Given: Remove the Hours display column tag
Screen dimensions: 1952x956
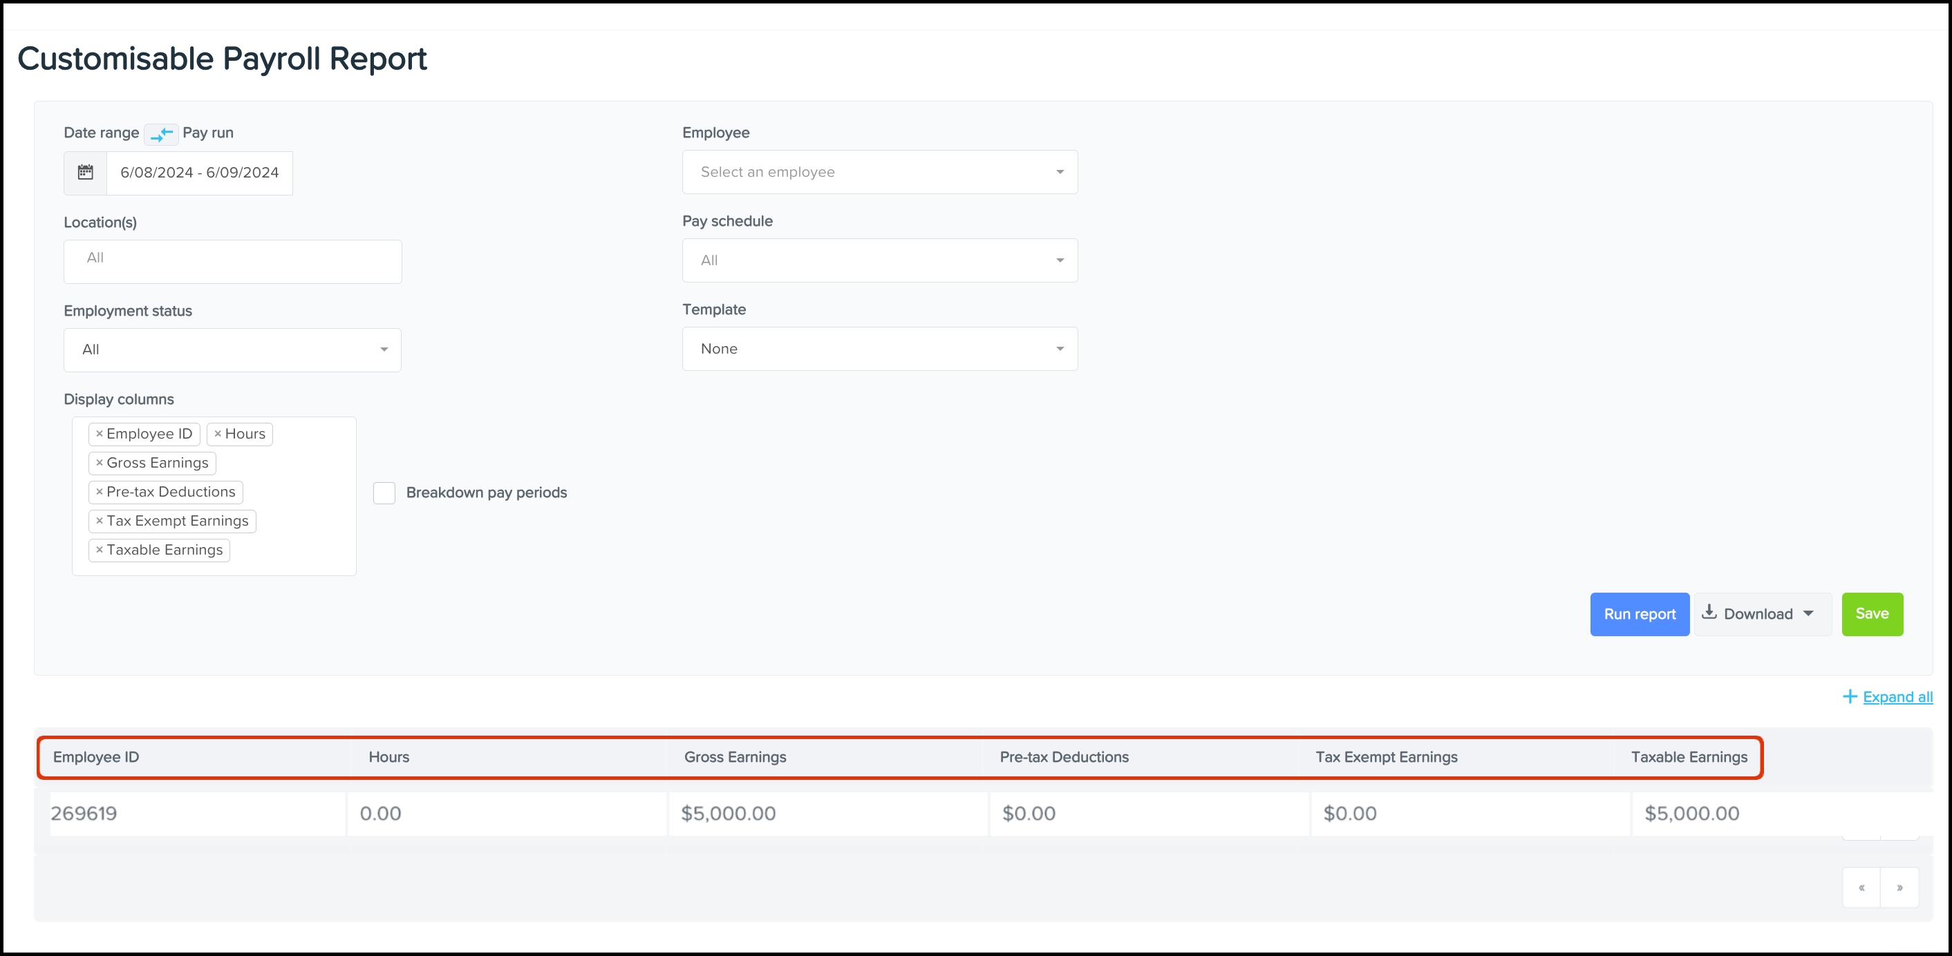Looking at the screenshot, I should tap(220, 433).
